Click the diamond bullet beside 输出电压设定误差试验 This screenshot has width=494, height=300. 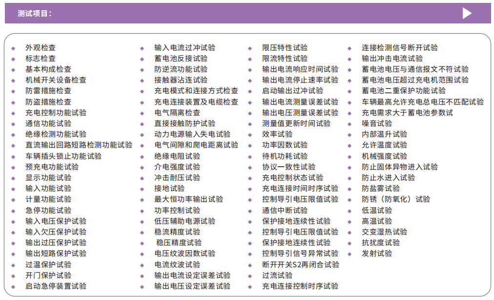point(142,287)
